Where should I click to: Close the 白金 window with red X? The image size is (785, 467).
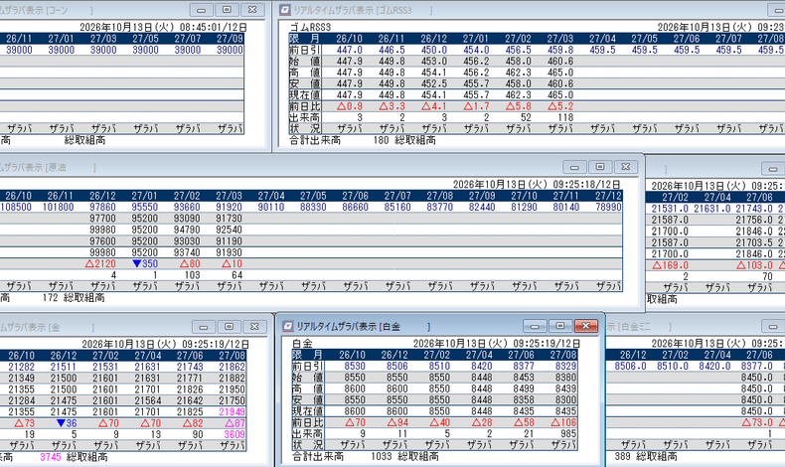(585, 326)
